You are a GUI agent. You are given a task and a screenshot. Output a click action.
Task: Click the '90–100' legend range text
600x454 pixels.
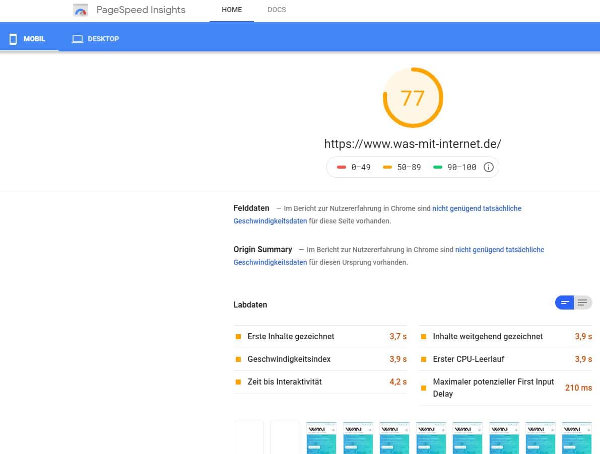(x=462, y=168)
